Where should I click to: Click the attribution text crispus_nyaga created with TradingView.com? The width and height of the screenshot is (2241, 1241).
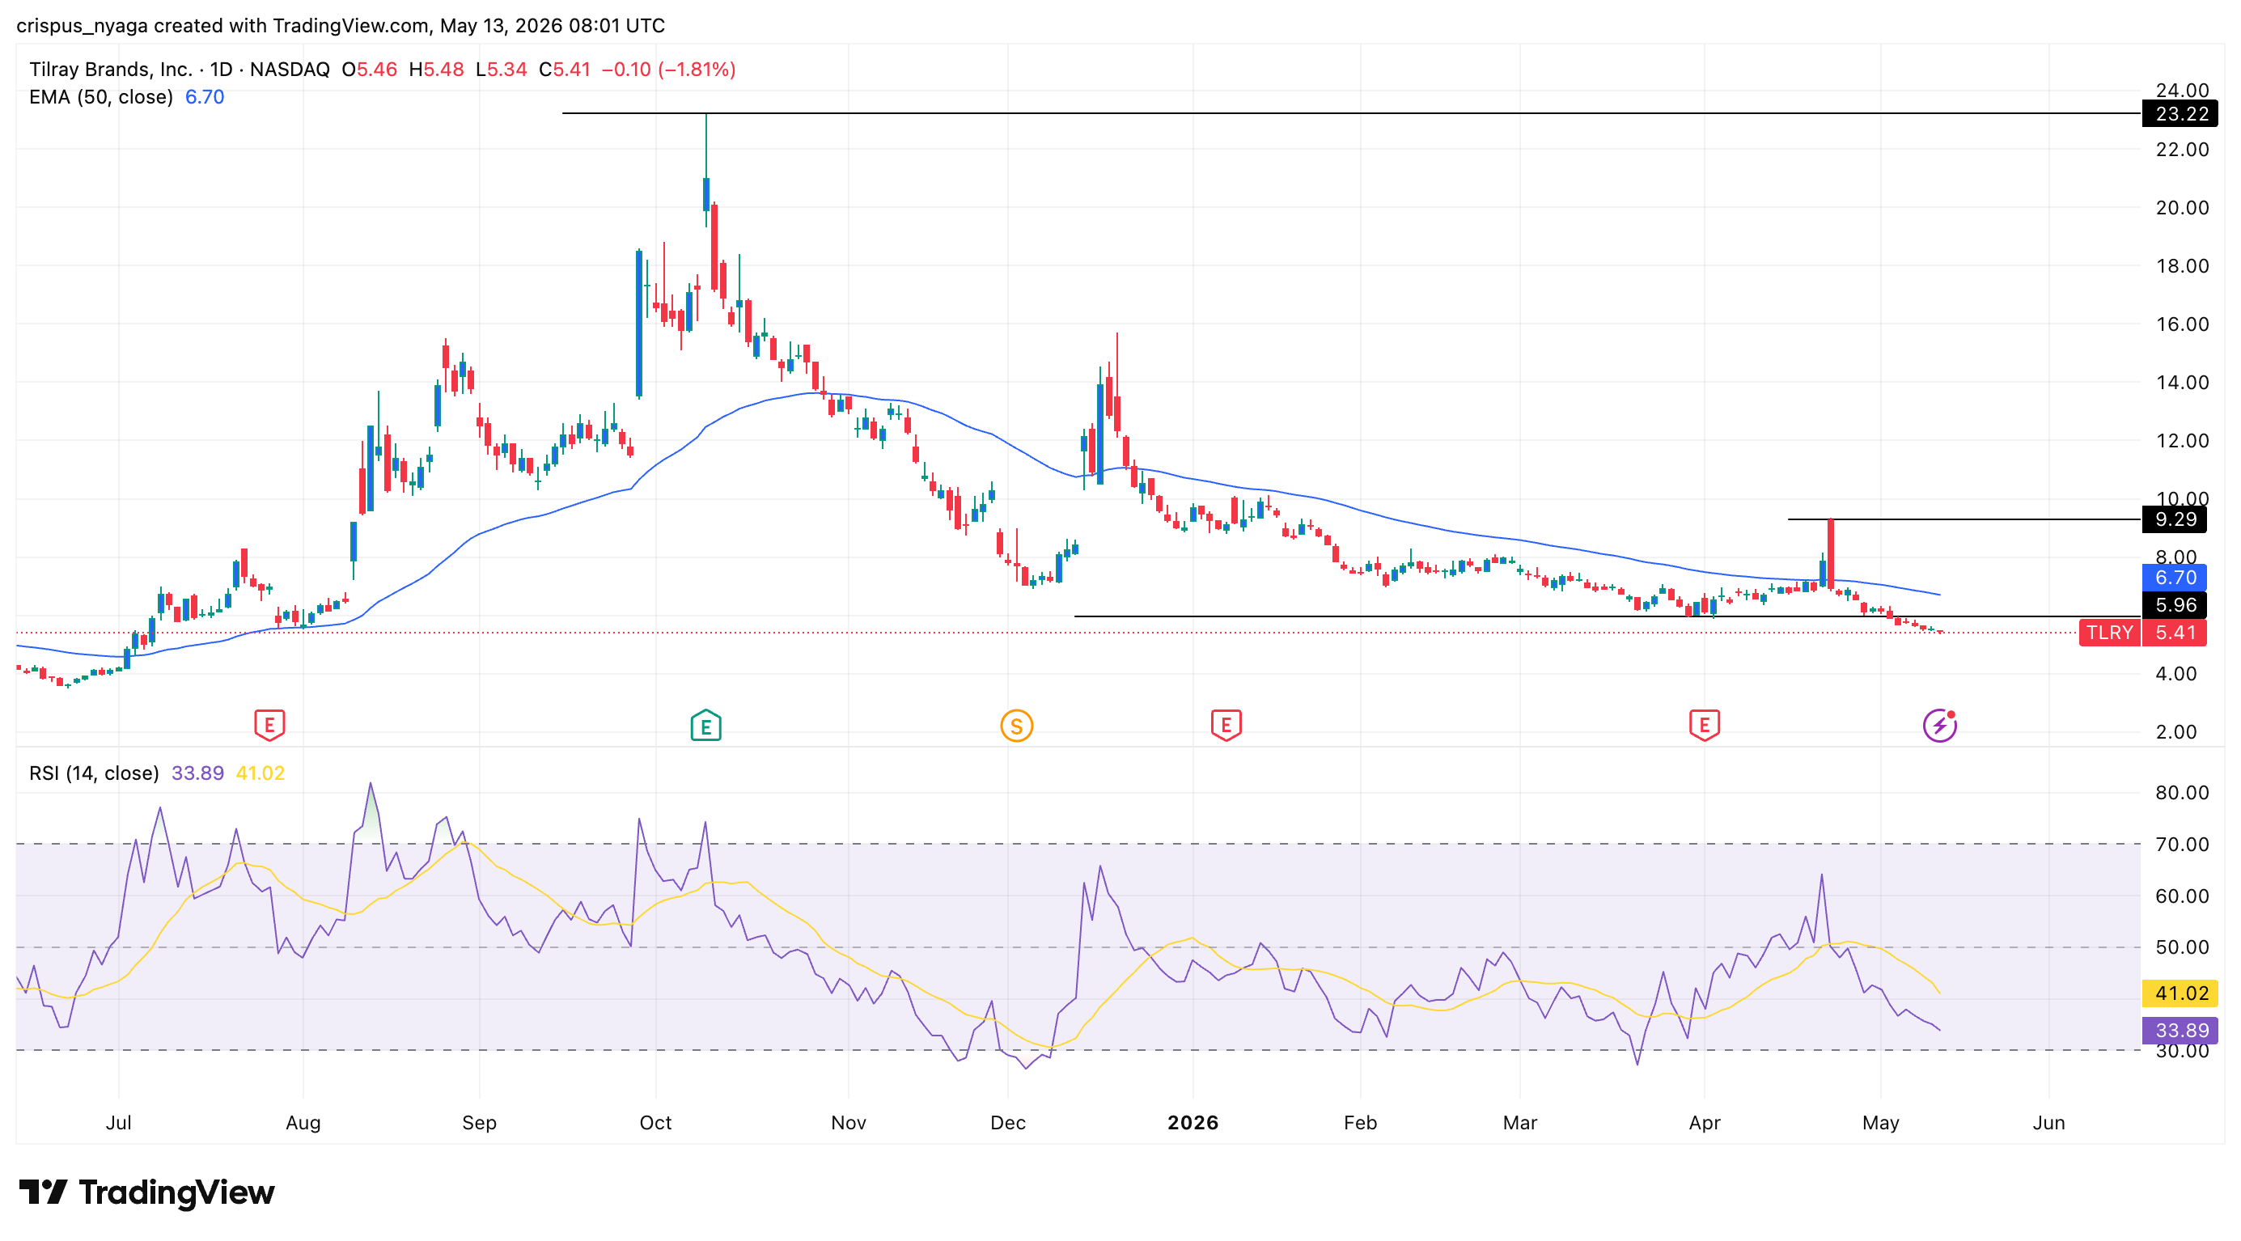[222, 25]
